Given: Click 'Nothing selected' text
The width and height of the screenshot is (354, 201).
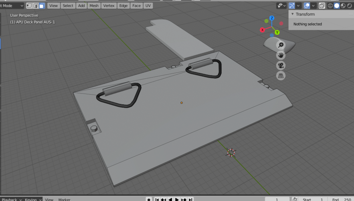Looking at the screenshot, I should pos(307,24).
